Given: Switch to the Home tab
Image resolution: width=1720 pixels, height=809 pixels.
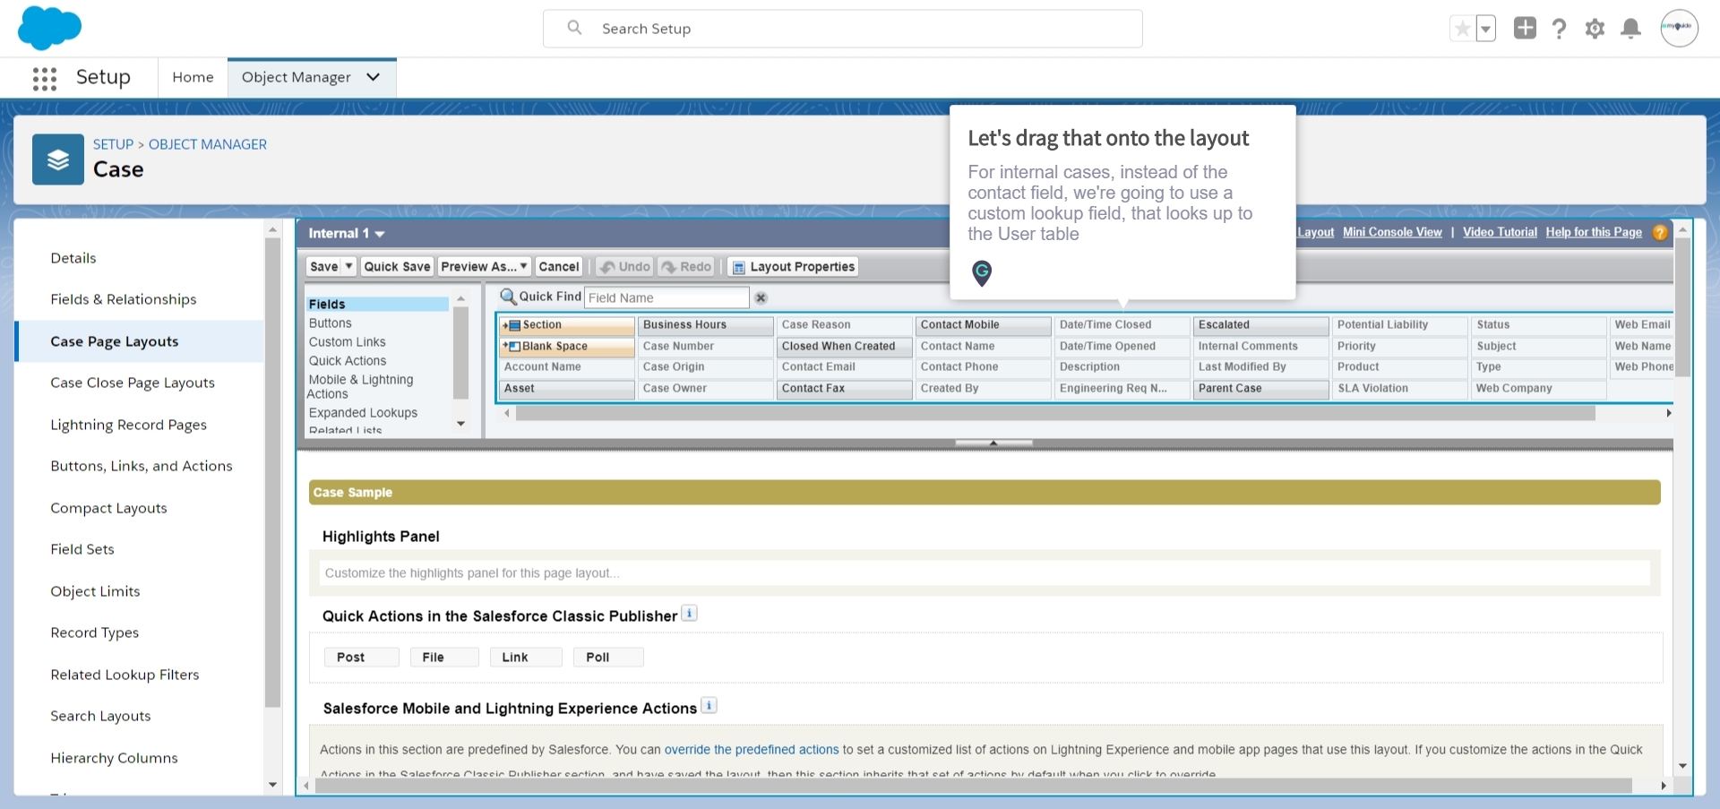Looking at the screenshot, I should pyautogui.click(x=193, y=77).
